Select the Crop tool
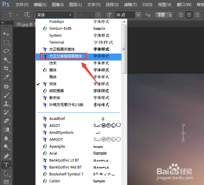Image resolution: width=204 pixels, height=185 pixels. [x=6, y=68]
